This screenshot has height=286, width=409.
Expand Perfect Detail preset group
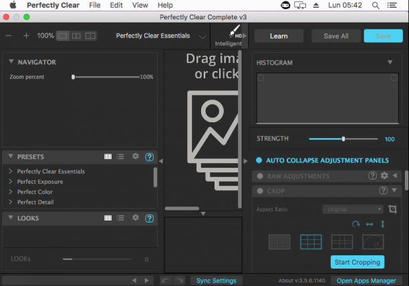tap(11, 202)
